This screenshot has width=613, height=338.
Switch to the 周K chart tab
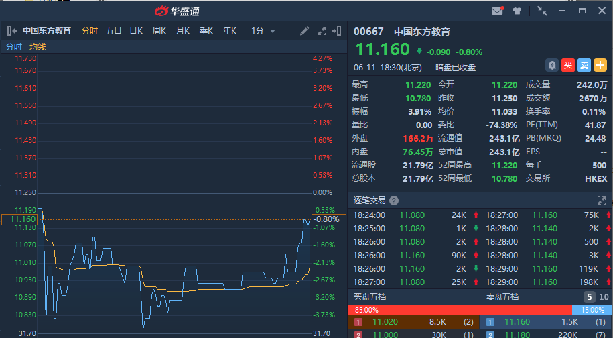click(159, 31)
